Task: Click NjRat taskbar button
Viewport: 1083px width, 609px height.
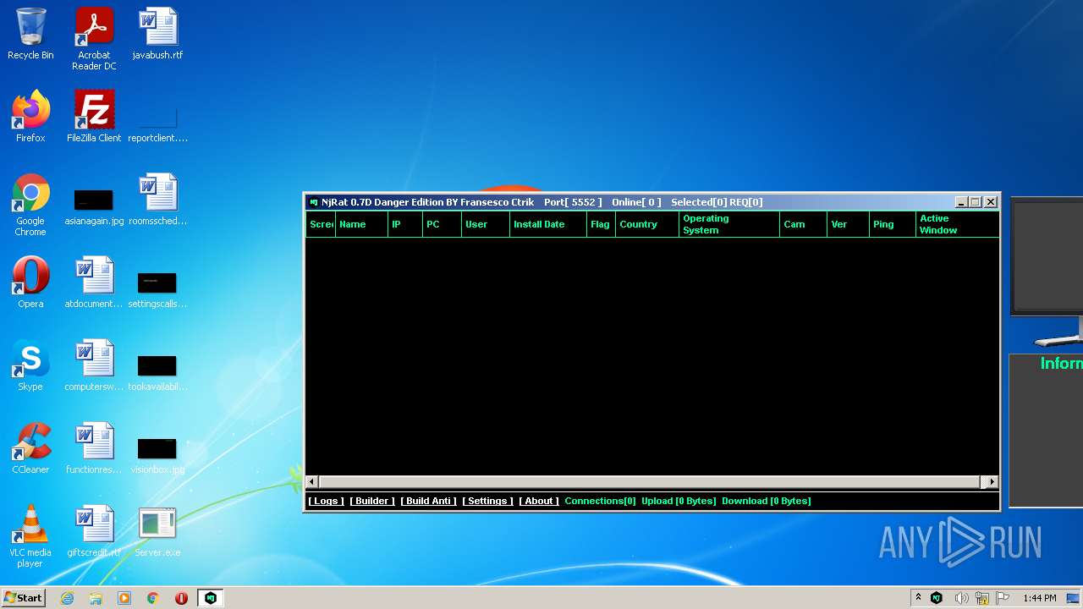Action: (211, 598)
